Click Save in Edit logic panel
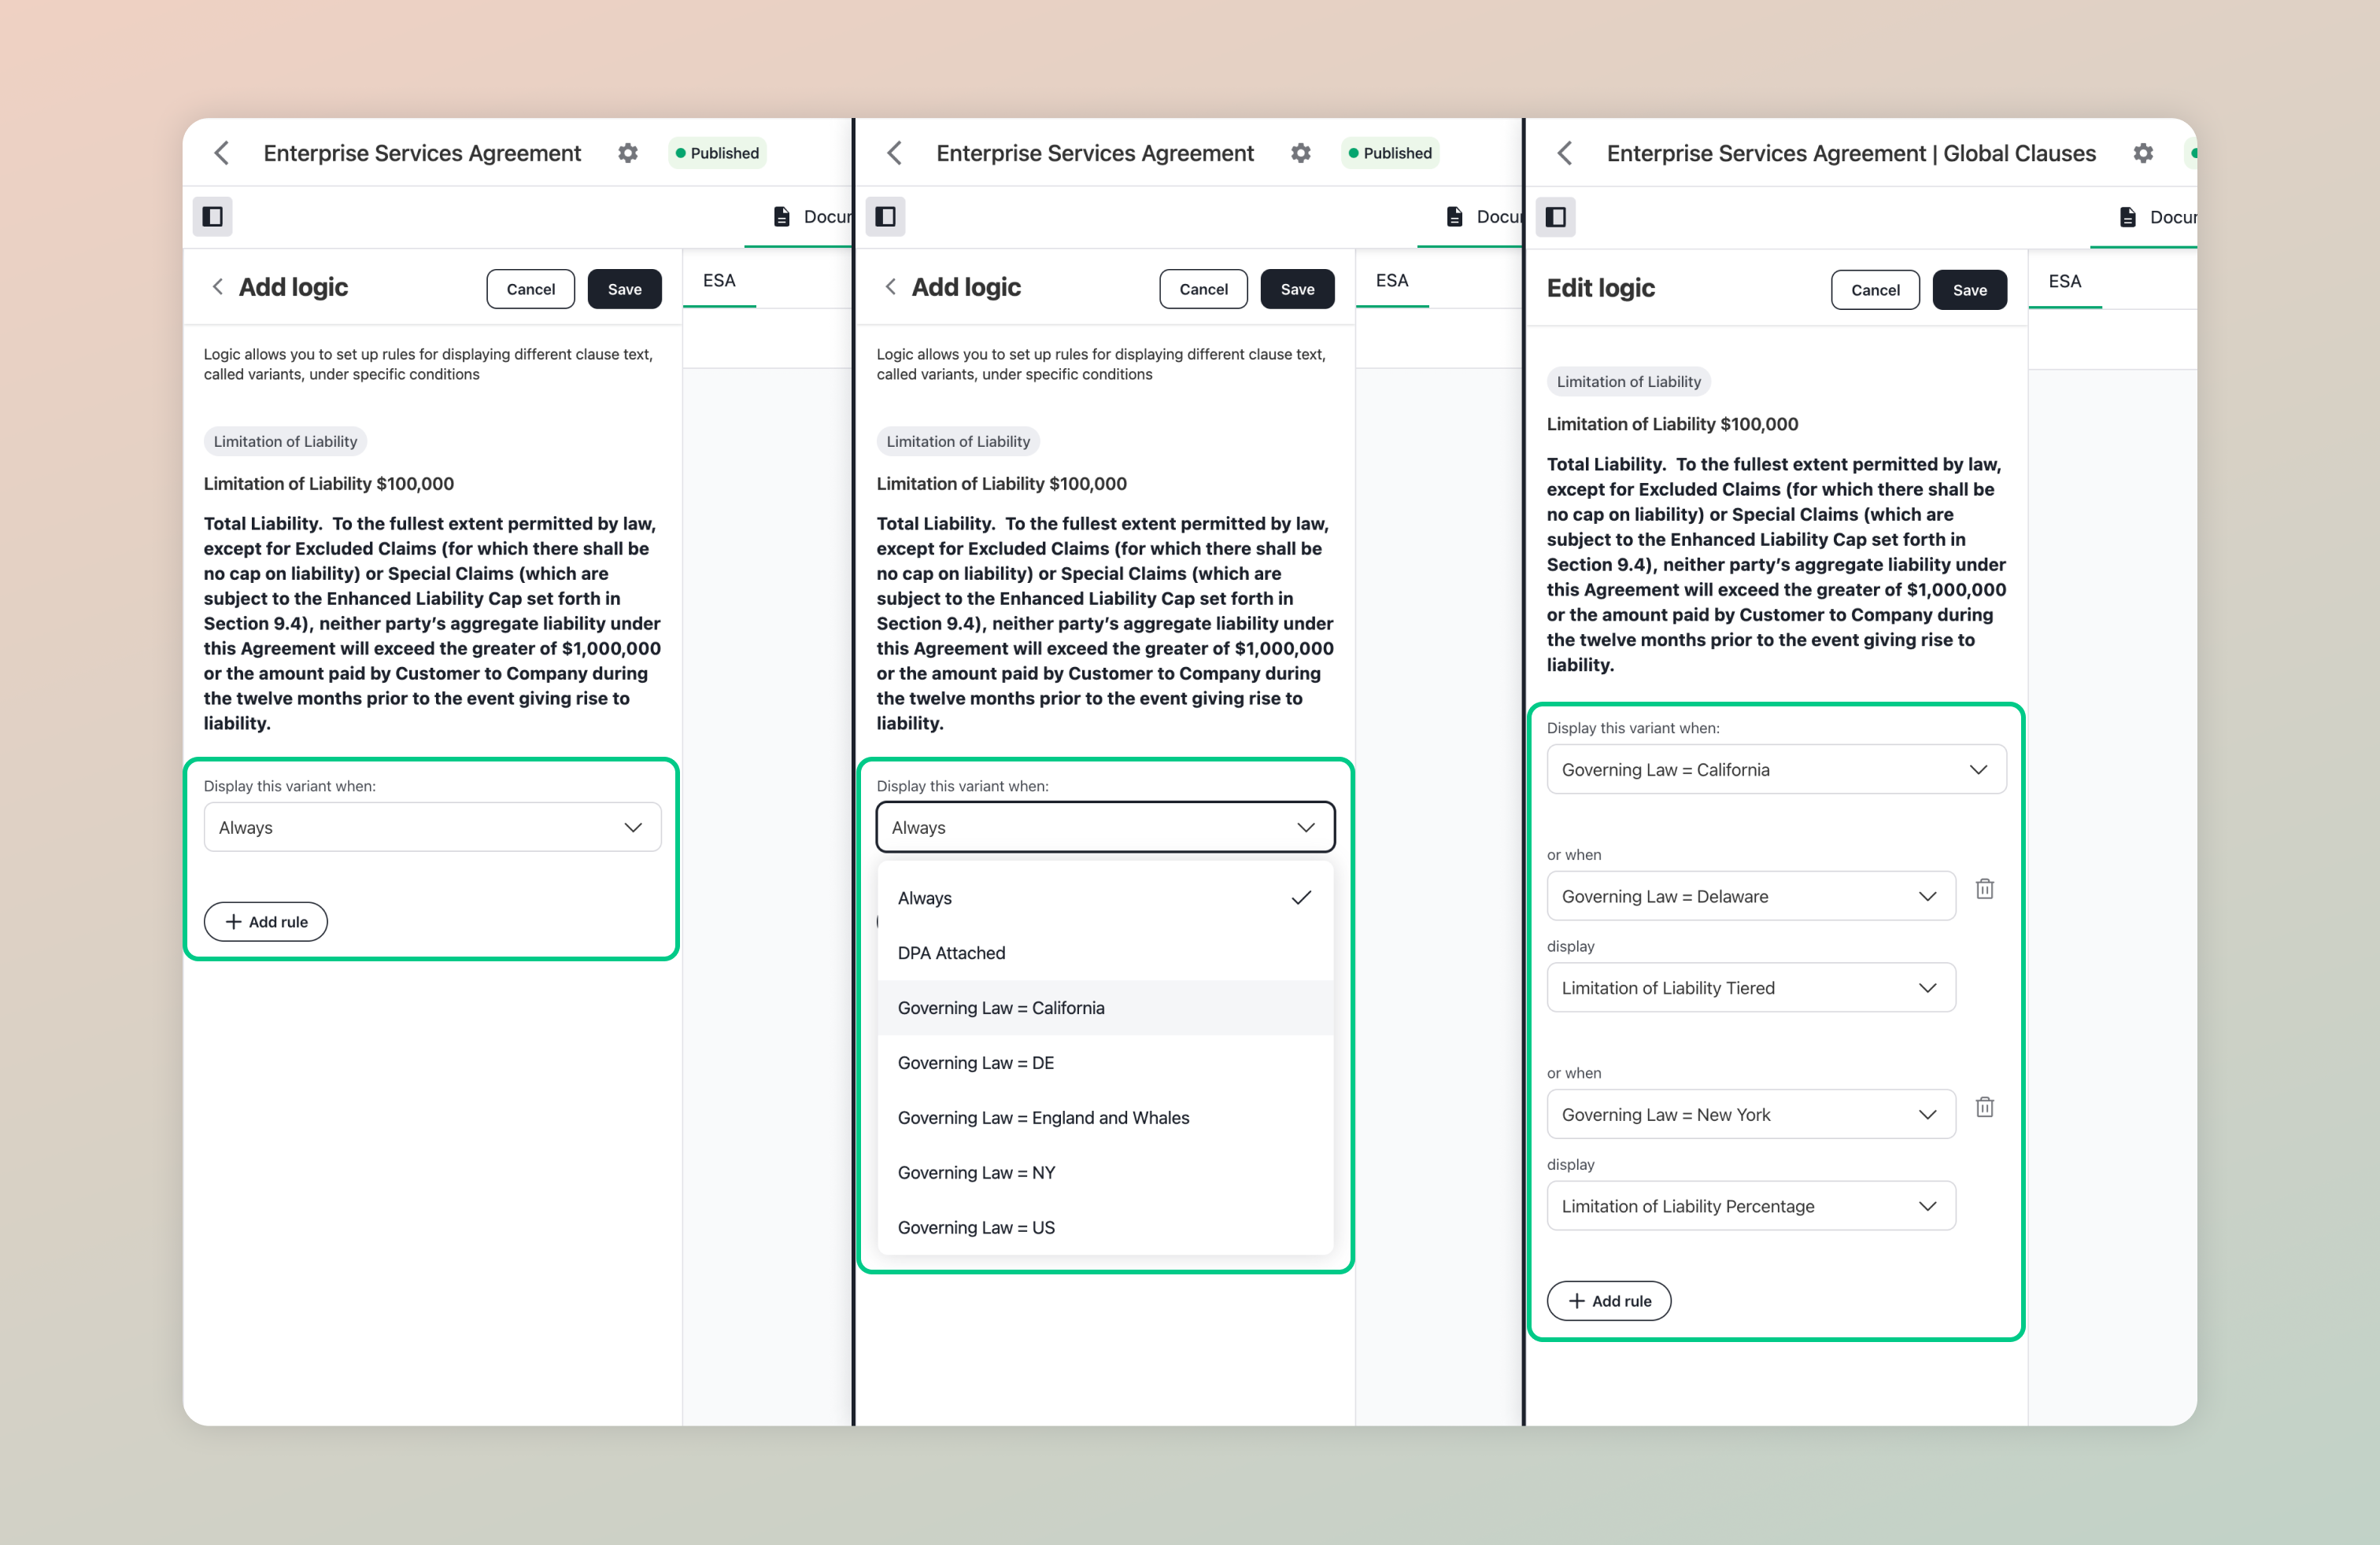 pos(1970,289)
